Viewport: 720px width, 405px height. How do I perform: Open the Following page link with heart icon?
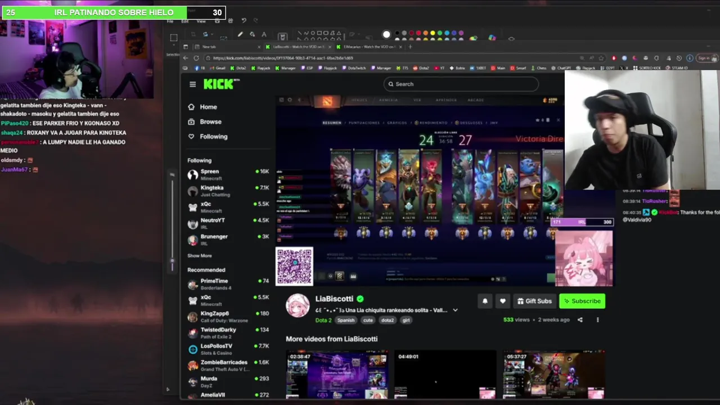coord(208,136)
